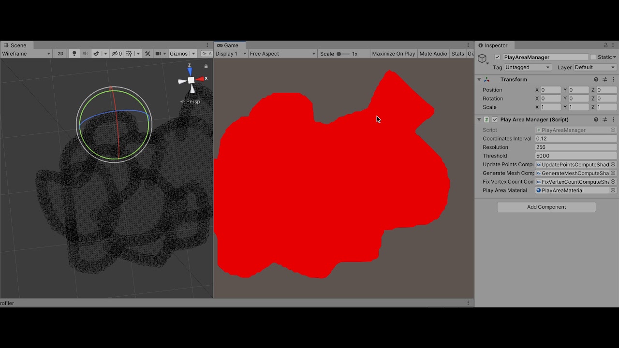Open the Transform component help icon
The width and height of the screenshot is (619, 348).
596,79
